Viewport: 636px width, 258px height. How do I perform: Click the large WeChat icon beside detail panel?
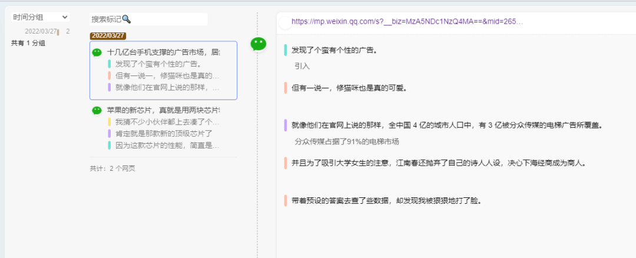click(x=259, y=44)
